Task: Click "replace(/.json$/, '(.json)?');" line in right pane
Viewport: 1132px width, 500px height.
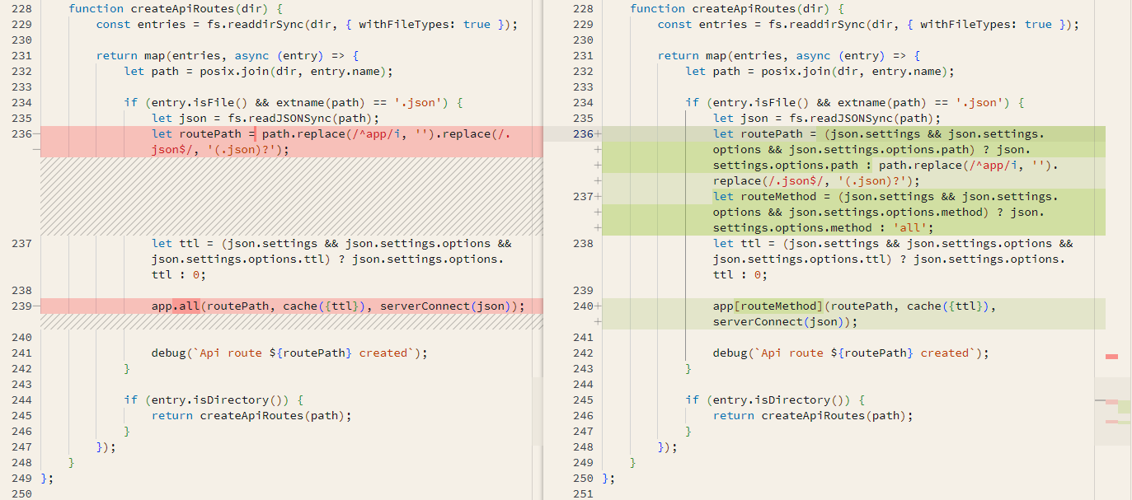Action: [816, 180]
